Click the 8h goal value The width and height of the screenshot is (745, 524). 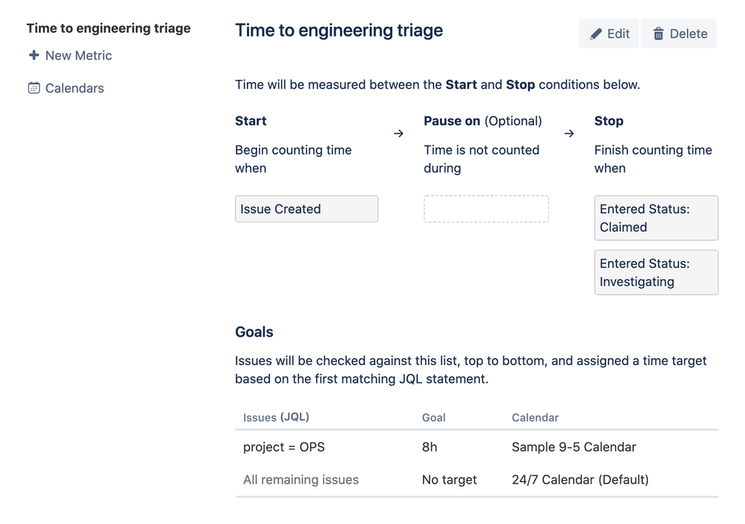click(x=430, y=448)
